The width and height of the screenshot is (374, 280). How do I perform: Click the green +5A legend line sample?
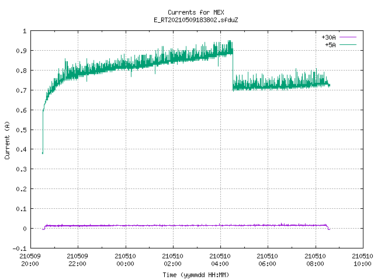[x=348, y=44]
